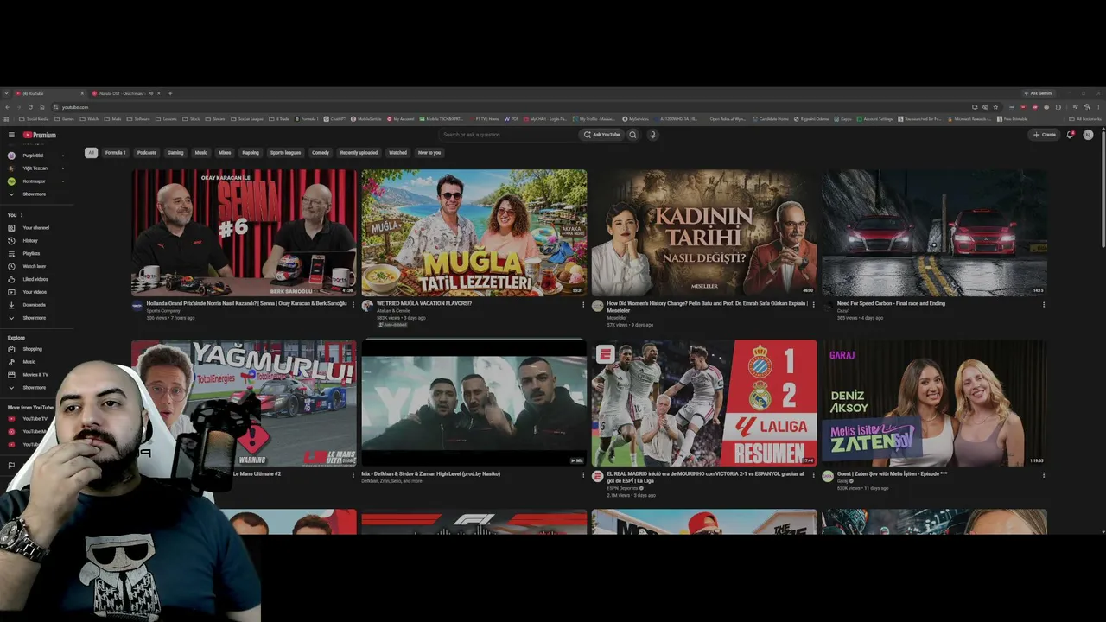Open the All Bookmarks folder

[1085, 119]
